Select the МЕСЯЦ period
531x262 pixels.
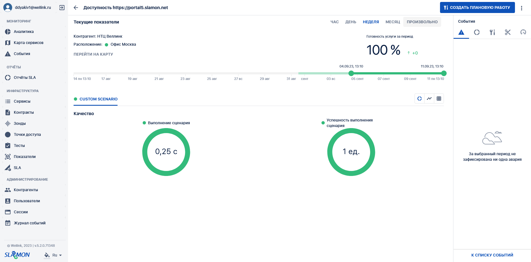tap(393, 22)
